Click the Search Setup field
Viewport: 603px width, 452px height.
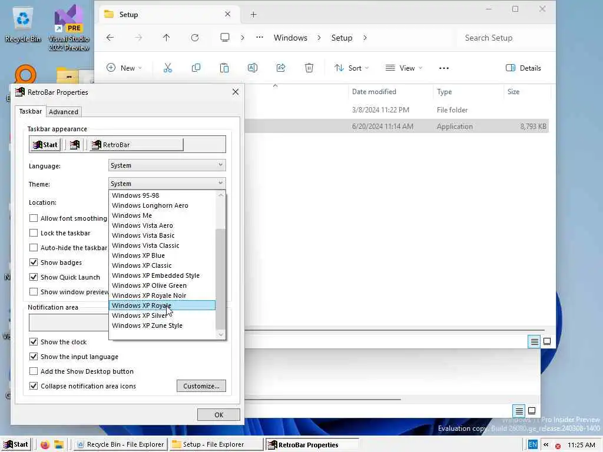(506, 38)
